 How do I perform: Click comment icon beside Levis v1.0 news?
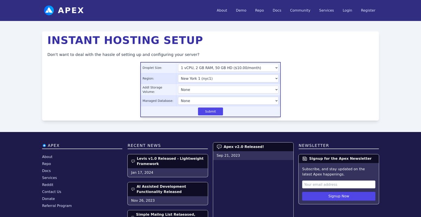[x=133, y=161]
